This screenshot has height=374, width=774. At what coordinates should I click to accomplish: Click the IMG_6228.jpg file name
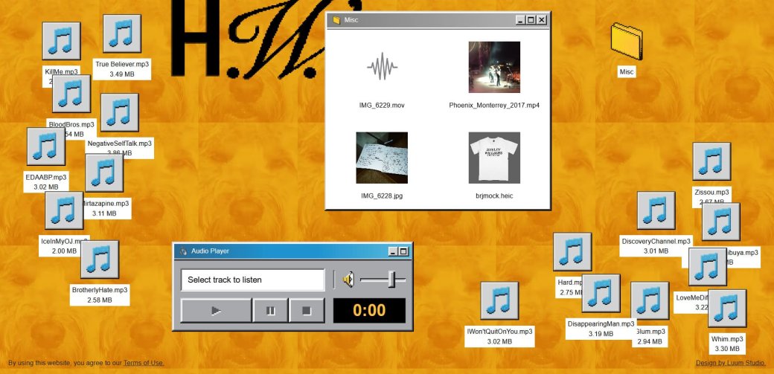pos(382,196)
